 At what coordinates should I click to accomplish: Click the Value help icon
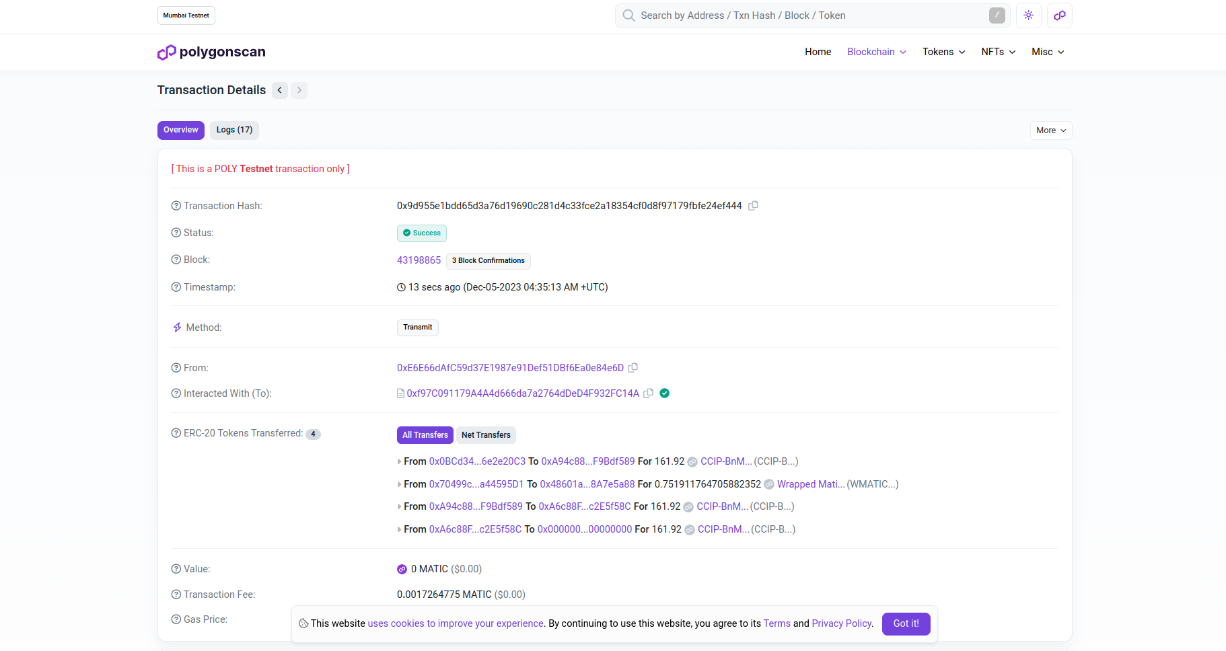click(x=176, y=569)
